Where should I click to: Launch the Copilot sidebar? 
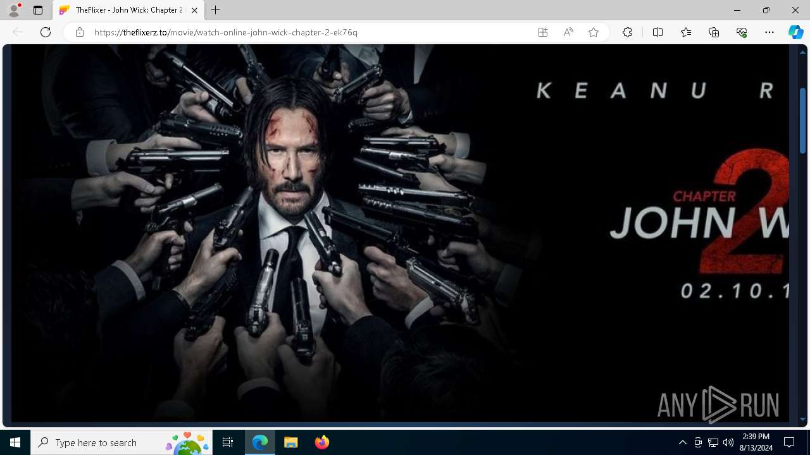pyautogui.click(x=795, y=32)
